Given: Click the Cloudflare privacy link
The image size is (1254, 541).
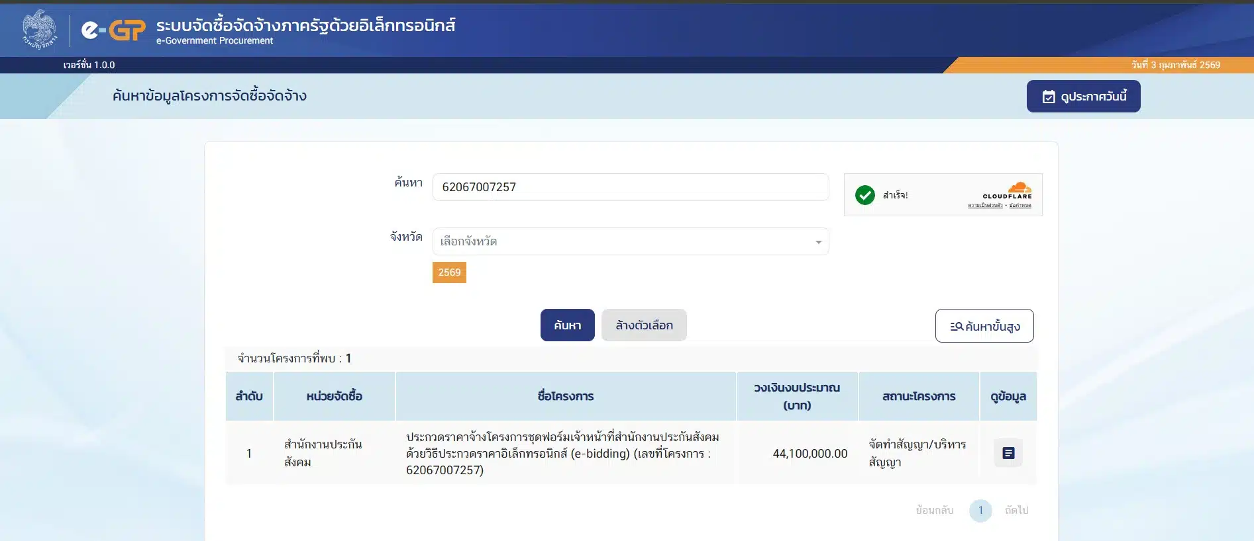Looking at the screenshot, I should [x=985, y=206].
